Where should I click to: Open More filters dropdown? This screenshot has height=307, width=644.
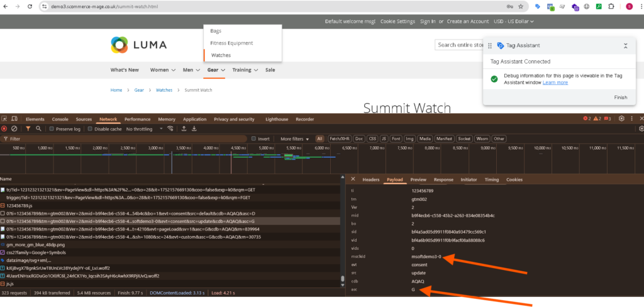pyautogui.click(x=294, y=139)
